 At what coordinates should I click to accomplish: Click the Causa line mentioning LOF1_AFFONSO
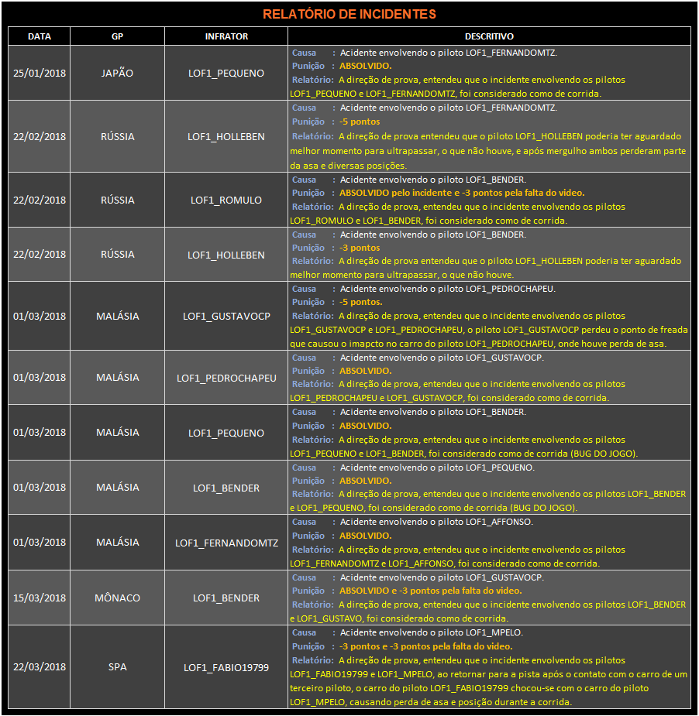[x=412, y=522]
